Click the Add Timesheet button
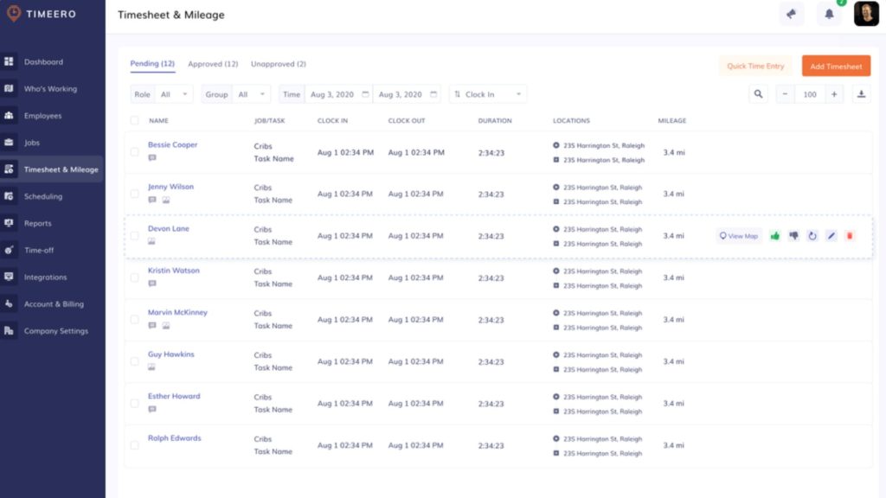The height and width of the screenshot is (498, 886). coord(836,65)
